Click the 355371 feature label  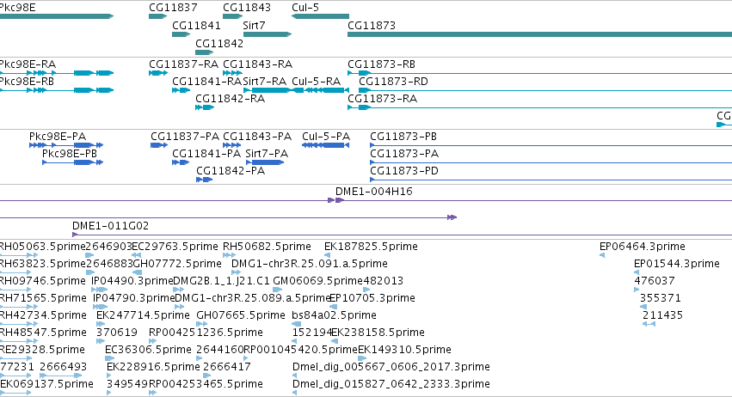click(x=661, y=298)
